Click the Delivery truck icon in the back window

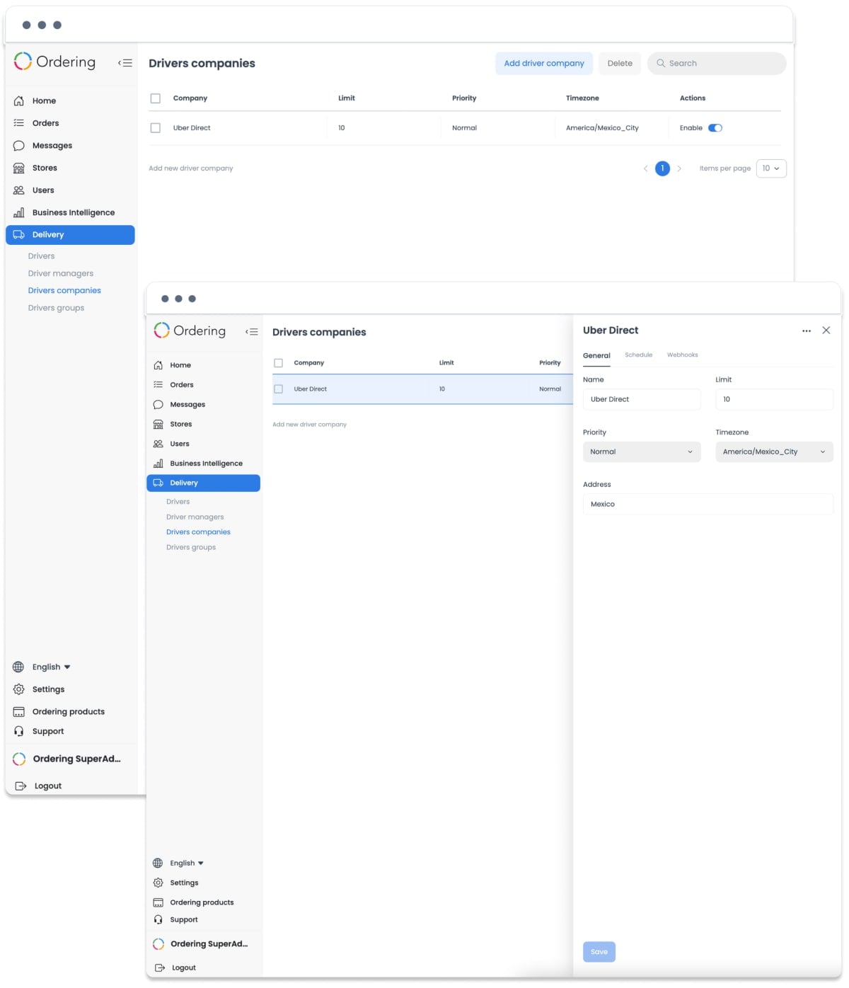19,235
